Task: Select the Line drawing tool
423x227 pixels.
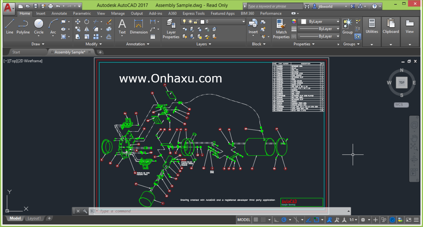Action: pyautogui.click(x=10, y=27)
